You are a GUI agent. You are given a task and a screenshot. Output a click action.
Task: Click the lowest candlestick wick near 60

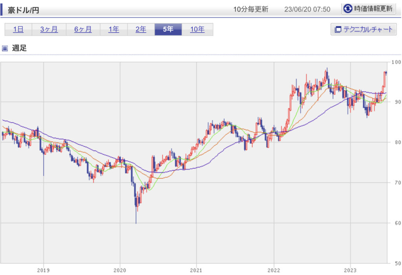136,219
